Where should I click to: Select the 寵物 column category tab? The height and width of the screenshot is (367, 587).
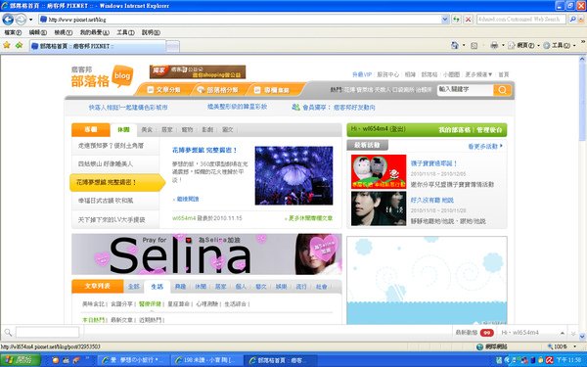(x=187, y=129)
